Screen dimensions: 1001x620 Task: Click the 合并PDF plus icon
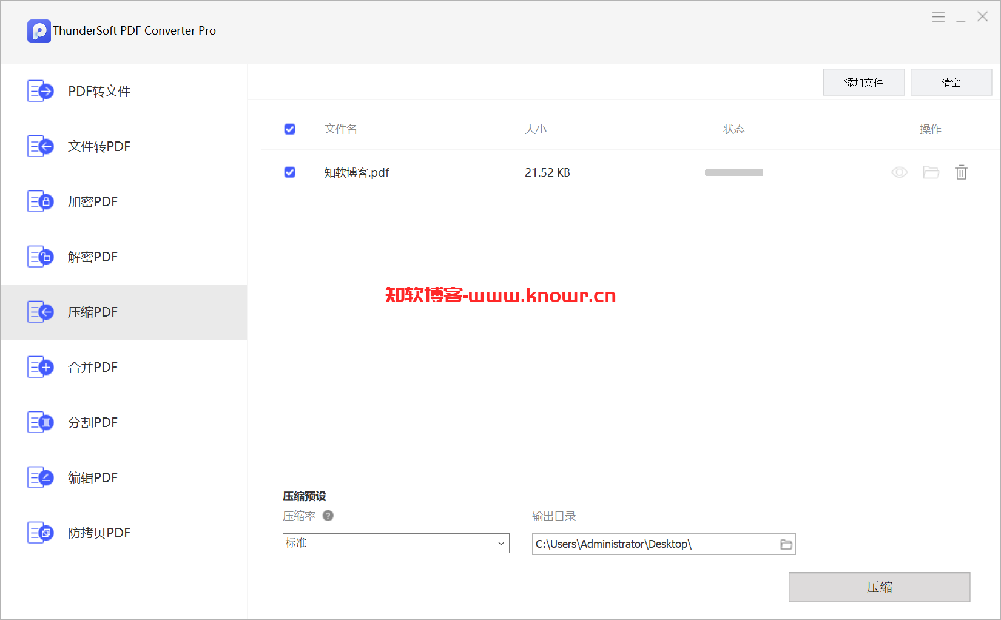point(41,367)
